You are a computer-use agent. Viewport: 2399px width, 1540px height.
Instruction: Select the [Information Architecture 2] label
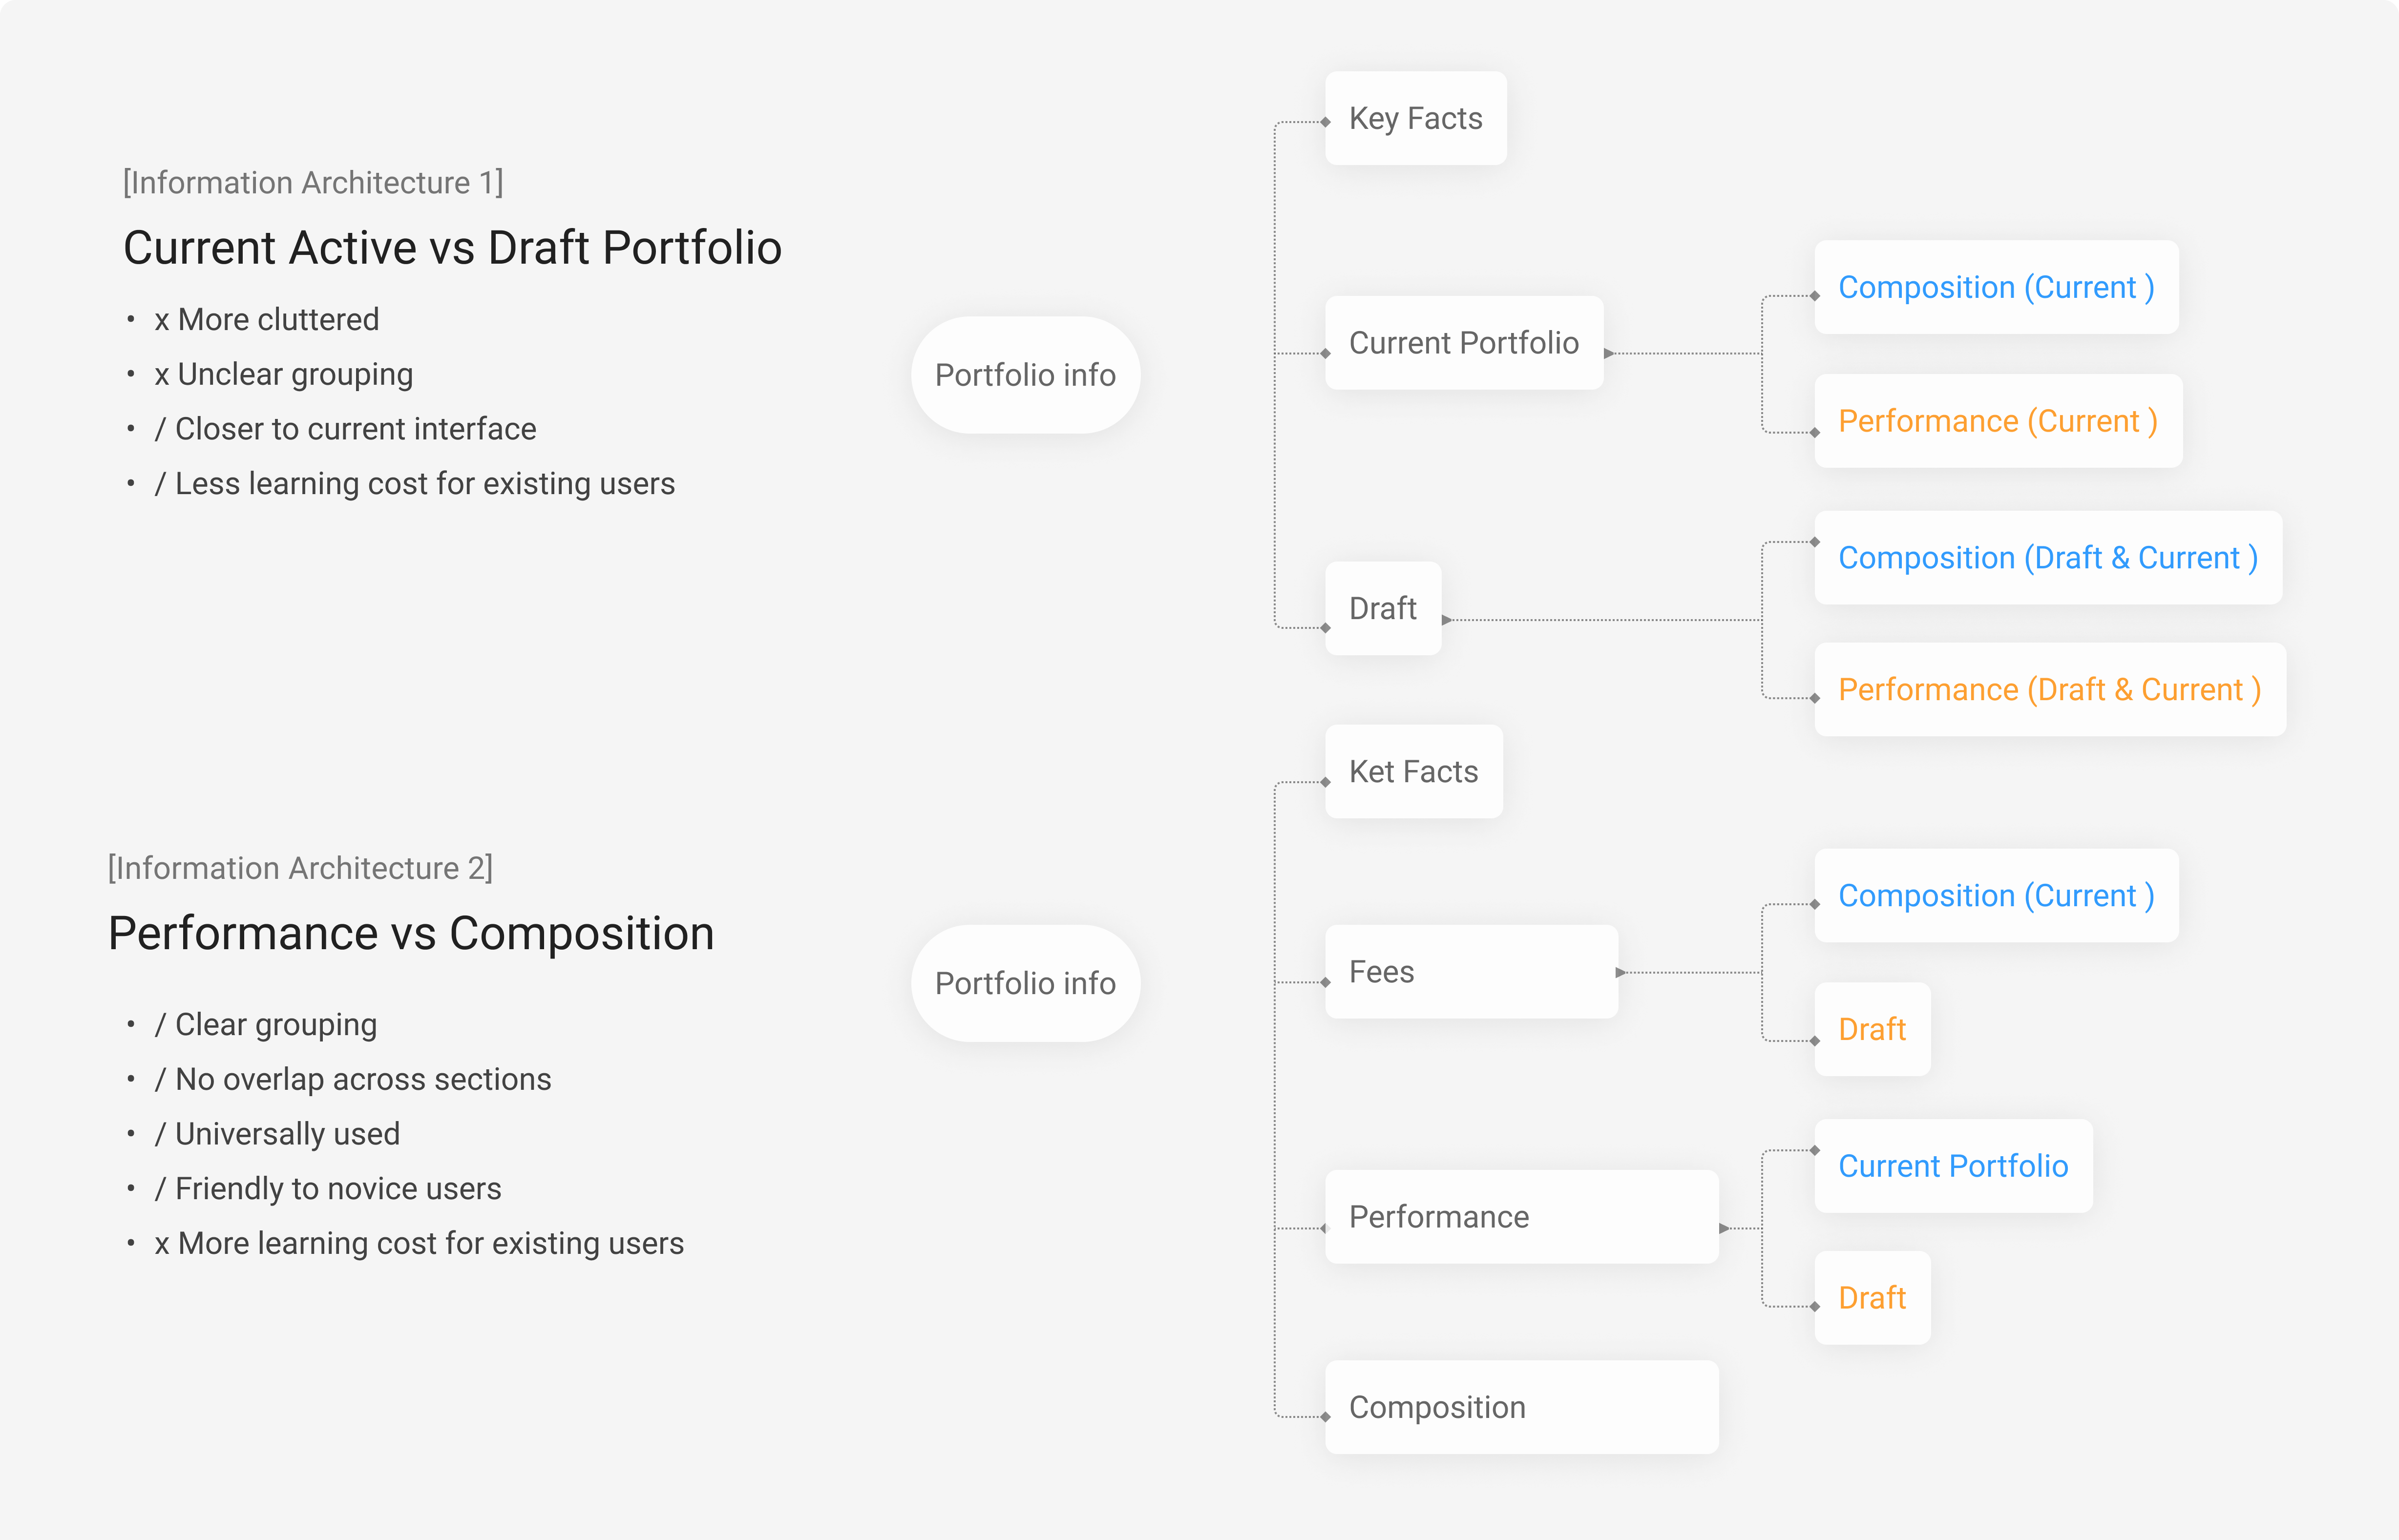pyautogui.click(x=300, y=868)
